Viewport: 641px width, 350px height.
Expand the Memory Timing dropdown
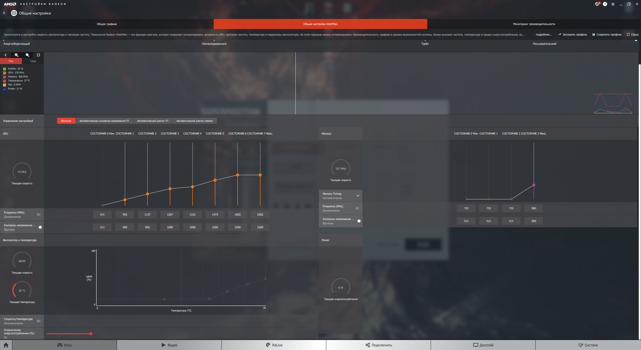358,196
